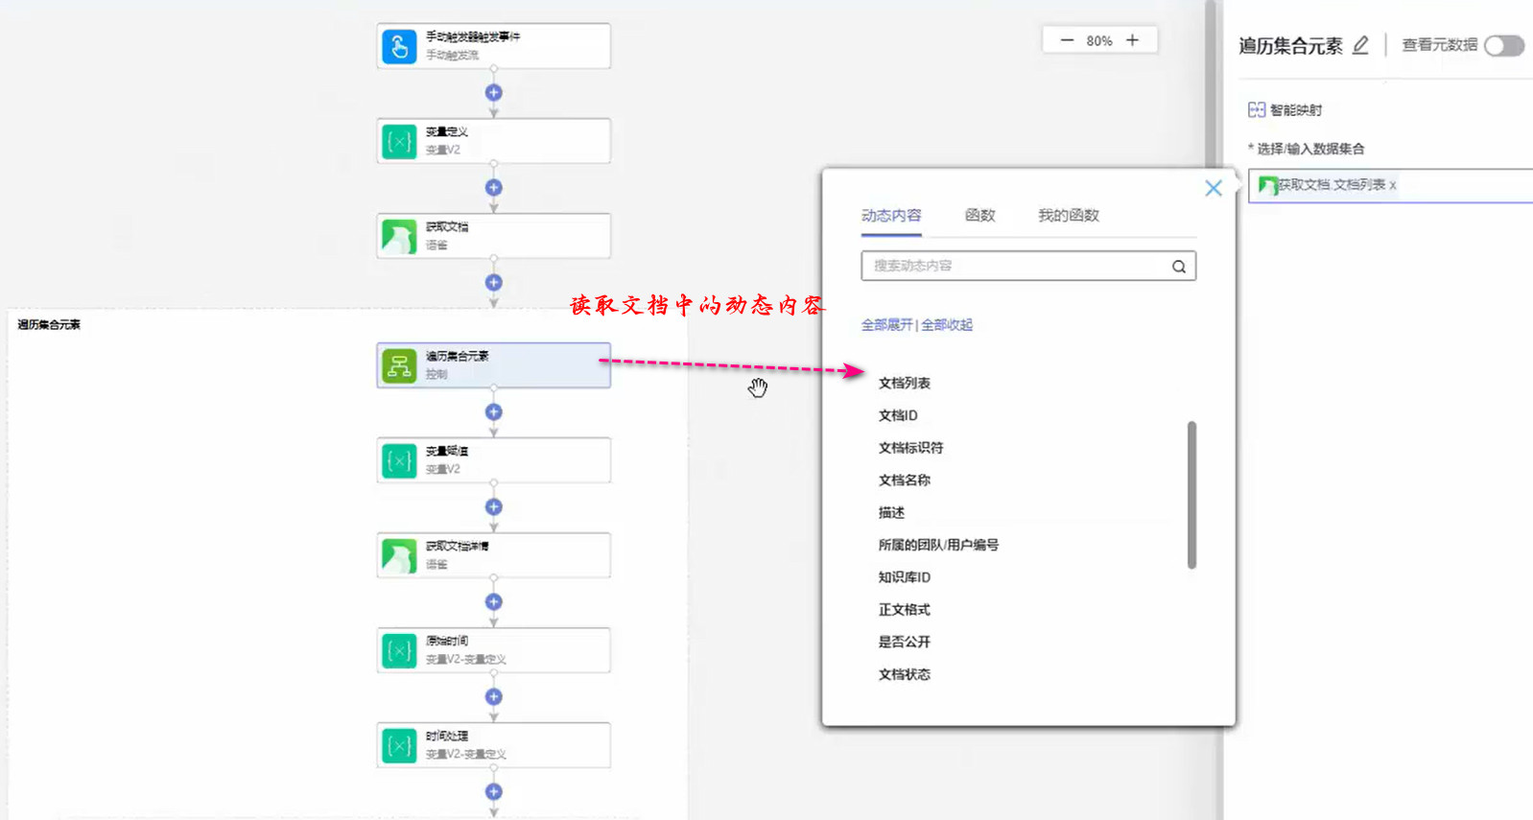Select 文档名称 in the dynamic content list
Viewport: 1533px width, 820px height.
(x=905, y=480)
